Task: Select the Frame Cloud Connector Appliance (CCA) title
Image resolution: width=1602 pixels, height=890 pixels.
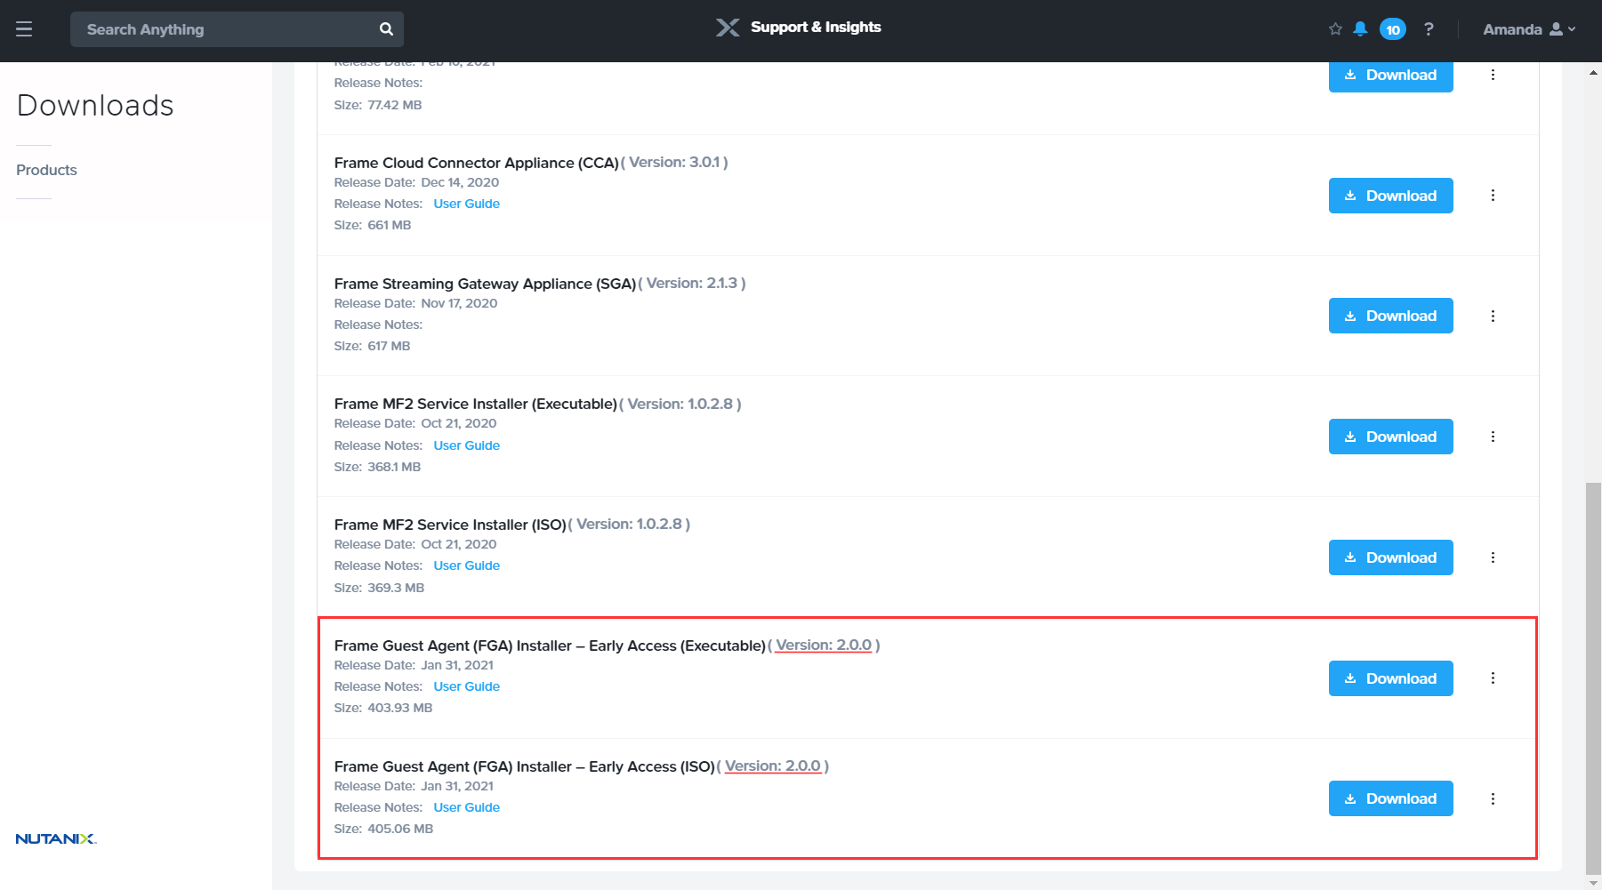Action: pyautogui.click(x=476, y=163)
